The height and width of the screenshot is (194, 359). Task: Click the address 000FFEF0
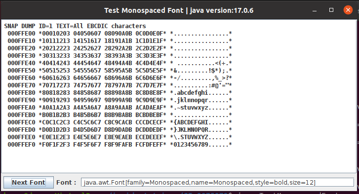pos(22,145)
